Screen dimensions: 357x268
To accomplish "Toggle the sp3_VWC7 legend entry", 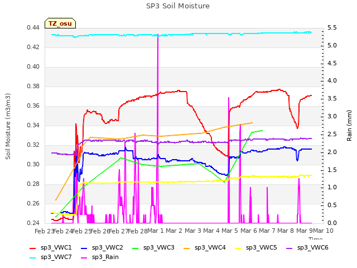I will (x=51, y=257).
